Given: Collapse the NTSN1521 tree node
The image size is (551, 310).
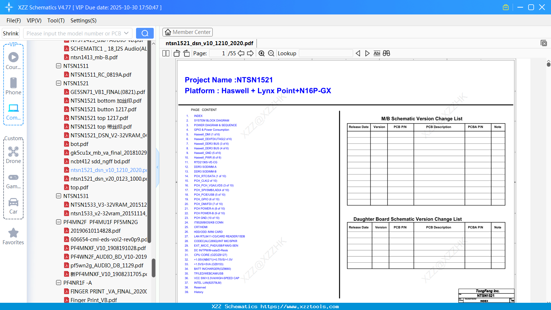Looking at the screenshot, I should [59, 83].
